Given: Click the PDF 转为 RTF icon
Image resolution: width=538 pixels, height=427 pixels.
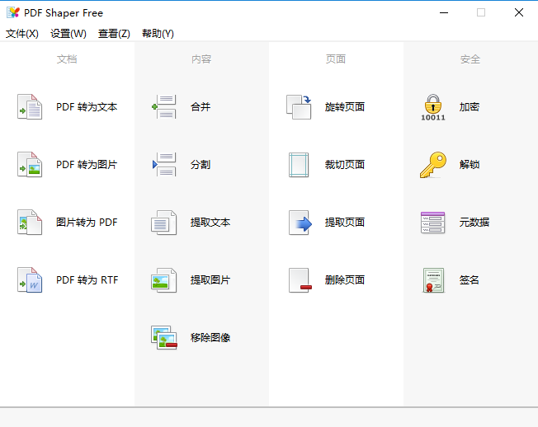Looking at the screenshot, I should pos(30,280).
